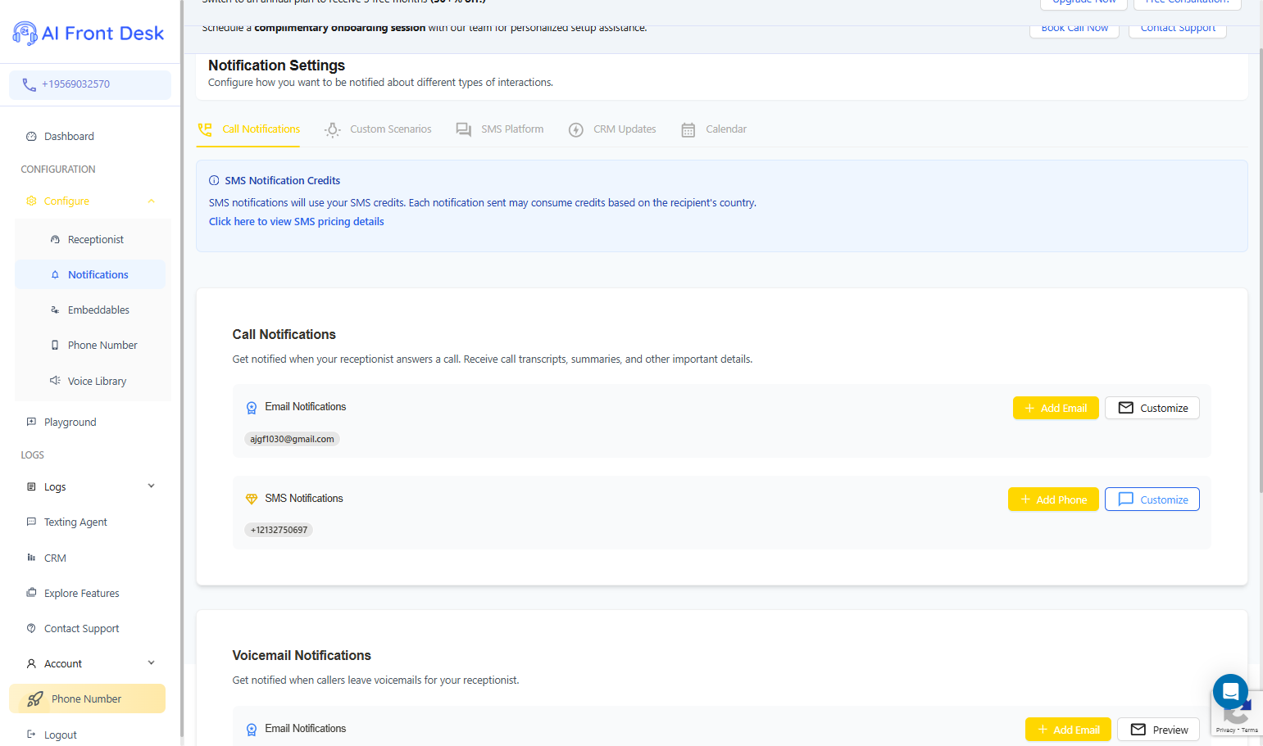
Task: Click Add Phone for SMS Notifications
Action: 1053,500
